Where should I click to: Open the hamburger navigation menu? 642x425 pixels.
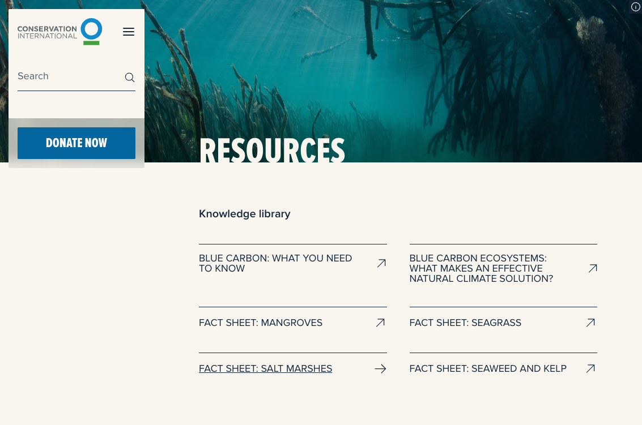129,32
